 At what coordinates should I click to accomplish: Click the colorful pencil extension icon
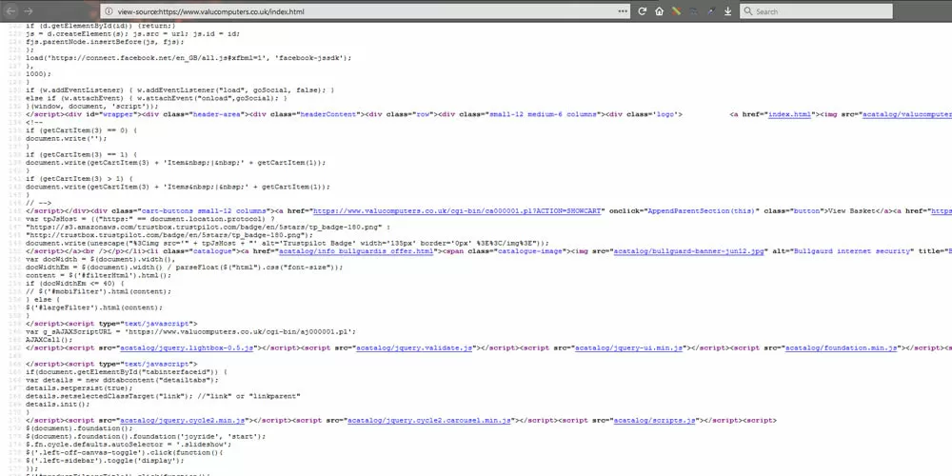pos(675,11)
